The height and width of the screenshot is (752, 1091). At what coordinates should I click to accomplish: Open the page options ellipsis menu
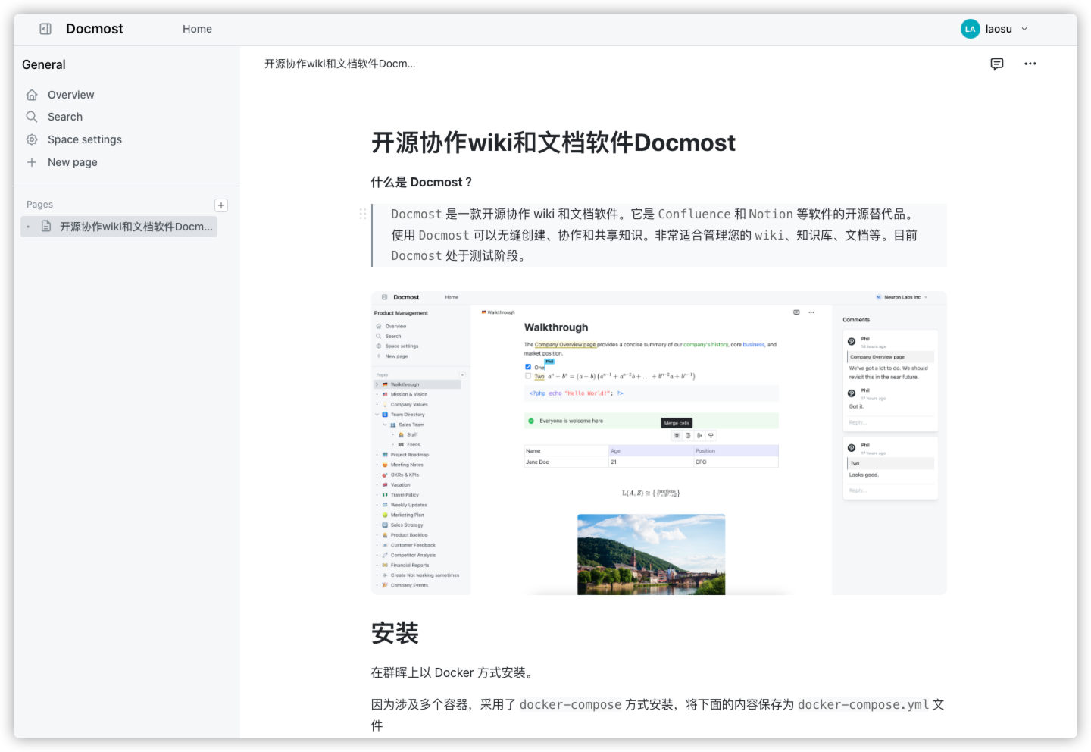pyautogui.click(x=1030, y=64)
